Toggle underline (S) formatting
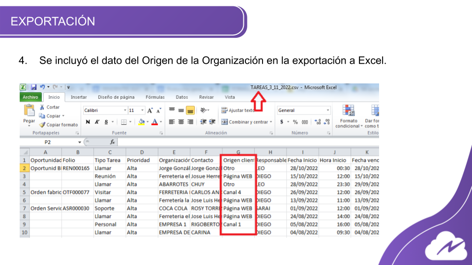This screenshot has height=265, width=472. [x=106, y=122]
